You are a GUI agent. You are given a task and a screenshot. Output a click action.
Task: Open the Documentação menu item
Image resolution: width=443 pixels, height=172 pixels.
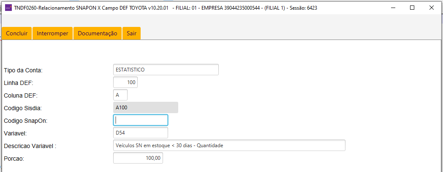click(97, 34)
